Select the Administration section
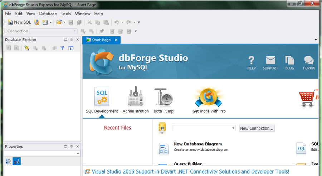Viewport: 322px width, 176px height. tap(136, 100)
